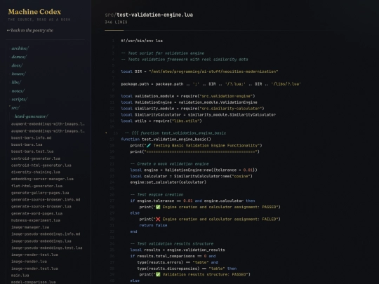Open model-comparison.lua file

pyautogui.click(x=34, y=282)
